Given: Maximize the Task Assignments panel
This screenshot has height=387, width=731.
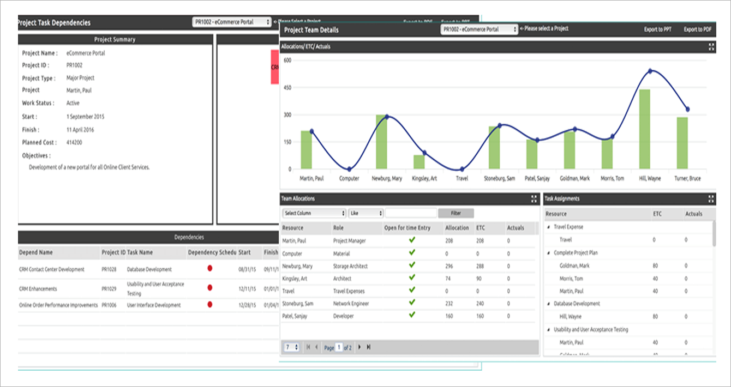Looking at the screenshot, I should tap(711, 199).
